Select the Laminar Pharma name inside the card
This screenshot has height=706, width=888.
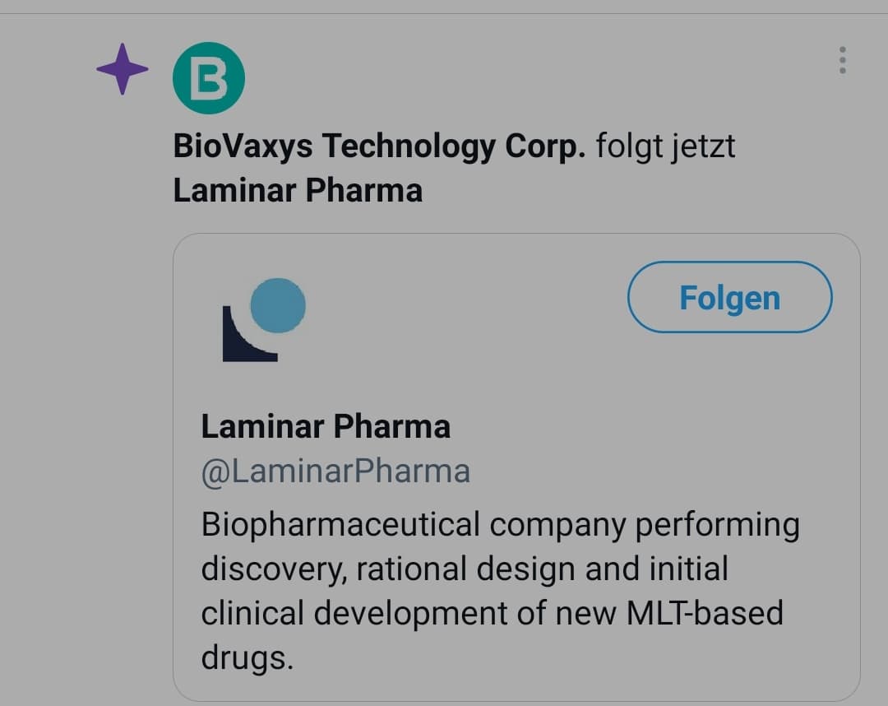tap(326, 426)
